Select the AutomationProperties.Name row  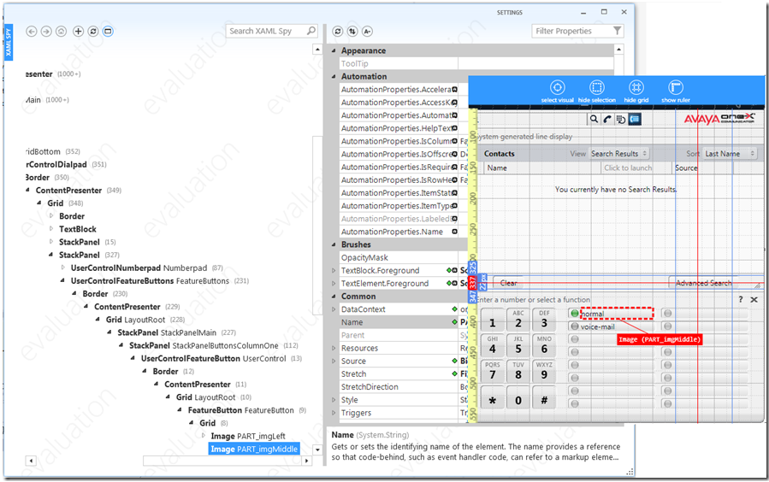pos(399,232)
